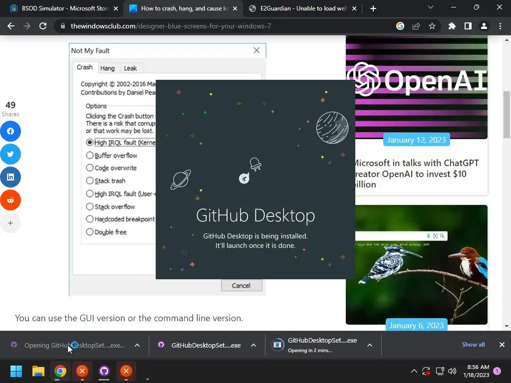The height and width of the screenshot is (383, 511).
Task: Open the network tray icon
Action: (x=440, y=371)
